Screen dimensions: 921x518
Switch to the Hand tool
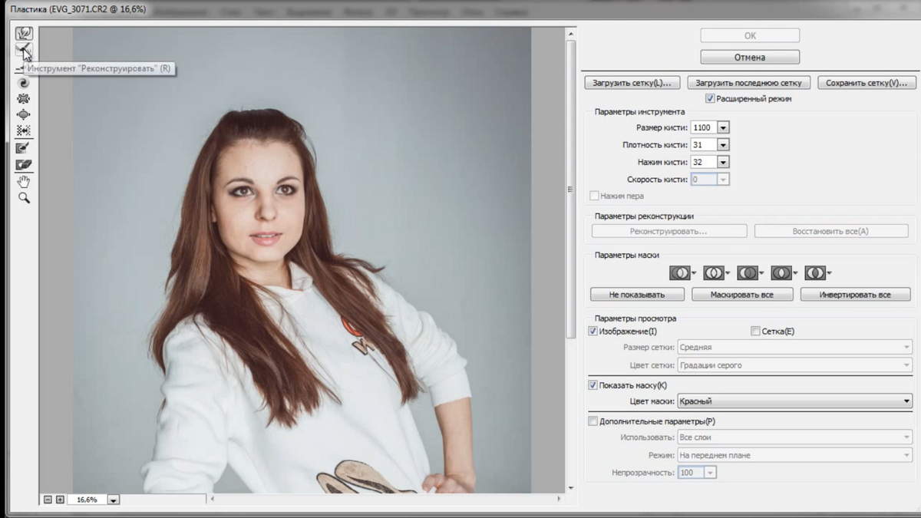click(x=24, y=181)
